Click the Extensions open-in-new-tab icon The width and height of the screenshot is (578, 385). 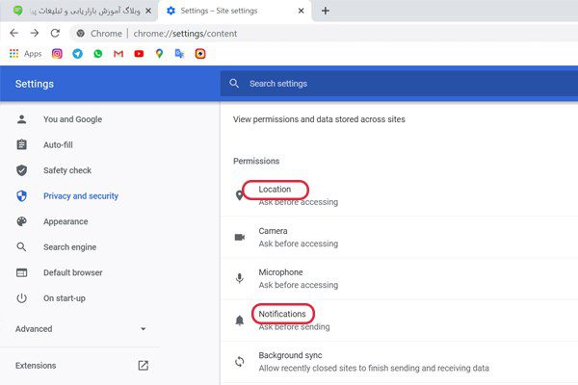click(143, 366)
